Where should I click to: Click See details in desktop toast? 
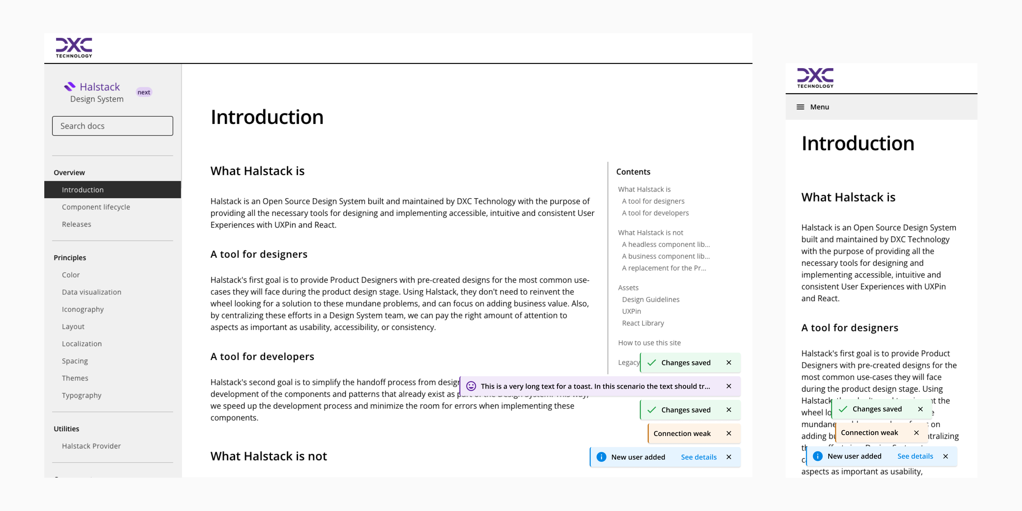tap(698, 457)
